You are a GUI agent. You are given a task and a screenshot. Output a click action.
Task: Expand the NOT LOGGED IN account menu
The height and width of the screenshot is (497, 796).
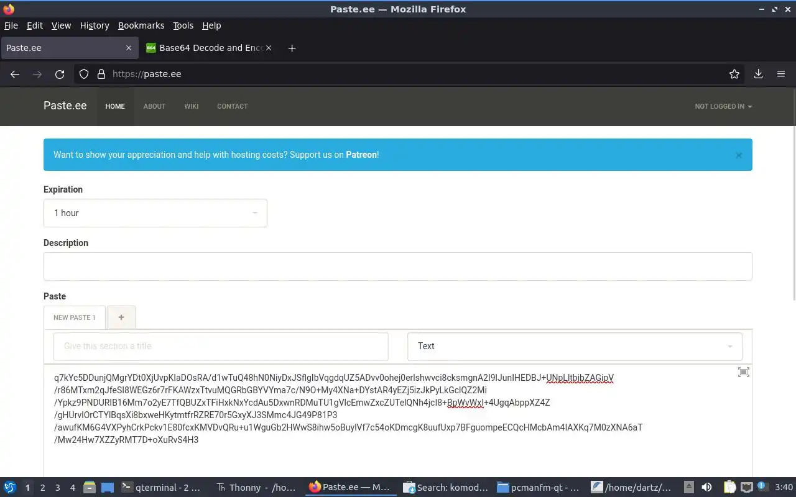coord(723,106)
